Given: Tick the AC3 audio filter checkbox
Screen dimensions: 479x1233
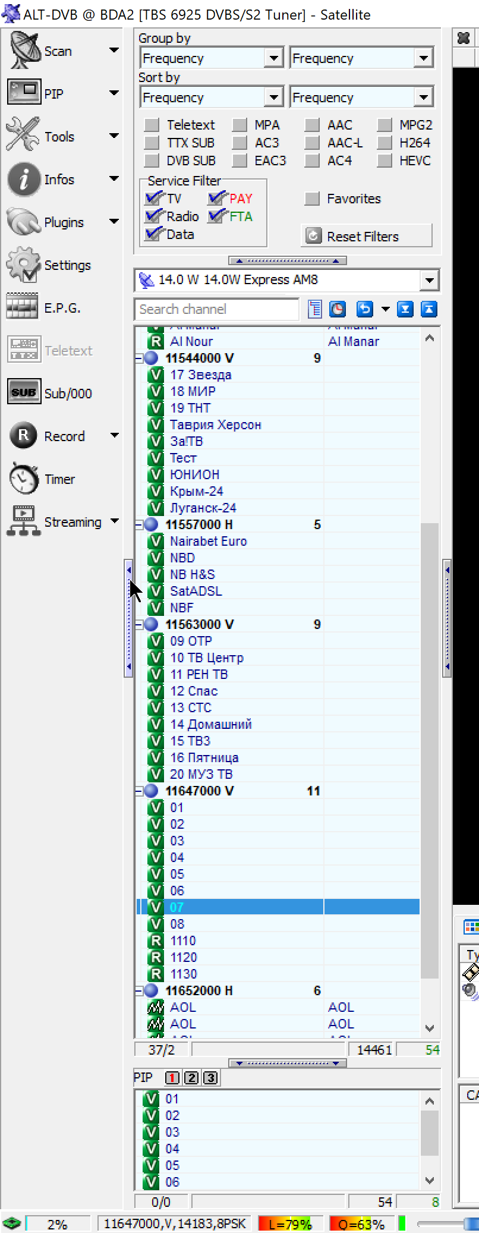Looking at the screenshot, I should (239, 143).
